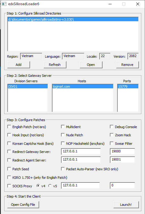
Task: Minimize the edxSilkroadLoader6 window
Action: tap(110, 4)
